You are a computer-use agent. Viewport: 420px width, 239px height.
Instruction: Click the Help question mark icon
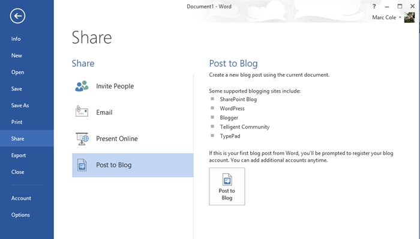point(374,6)
